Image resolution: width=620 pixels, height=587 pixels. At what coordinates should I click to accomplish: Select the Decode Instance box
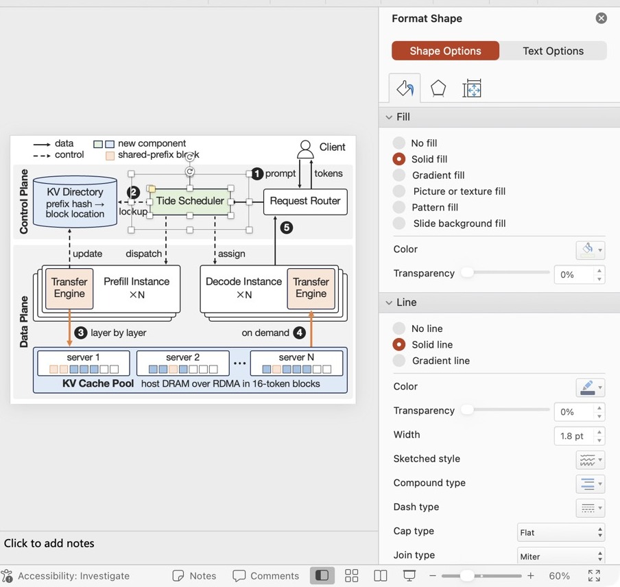(243, 288)
